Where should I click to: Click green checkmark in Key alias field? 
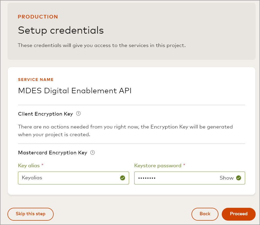point(123,178)
